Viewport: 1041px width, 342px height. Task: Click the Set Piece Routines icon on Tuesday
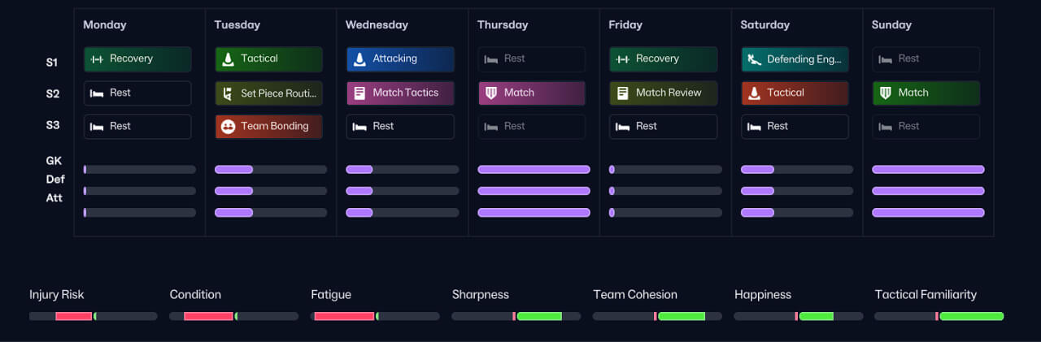229,93
